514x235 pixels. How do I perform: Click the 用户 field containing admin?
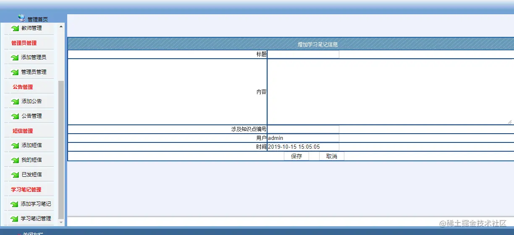(303, 138)
